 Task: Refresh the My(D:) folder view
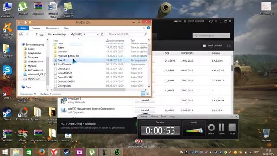click(x=102, y=34)
